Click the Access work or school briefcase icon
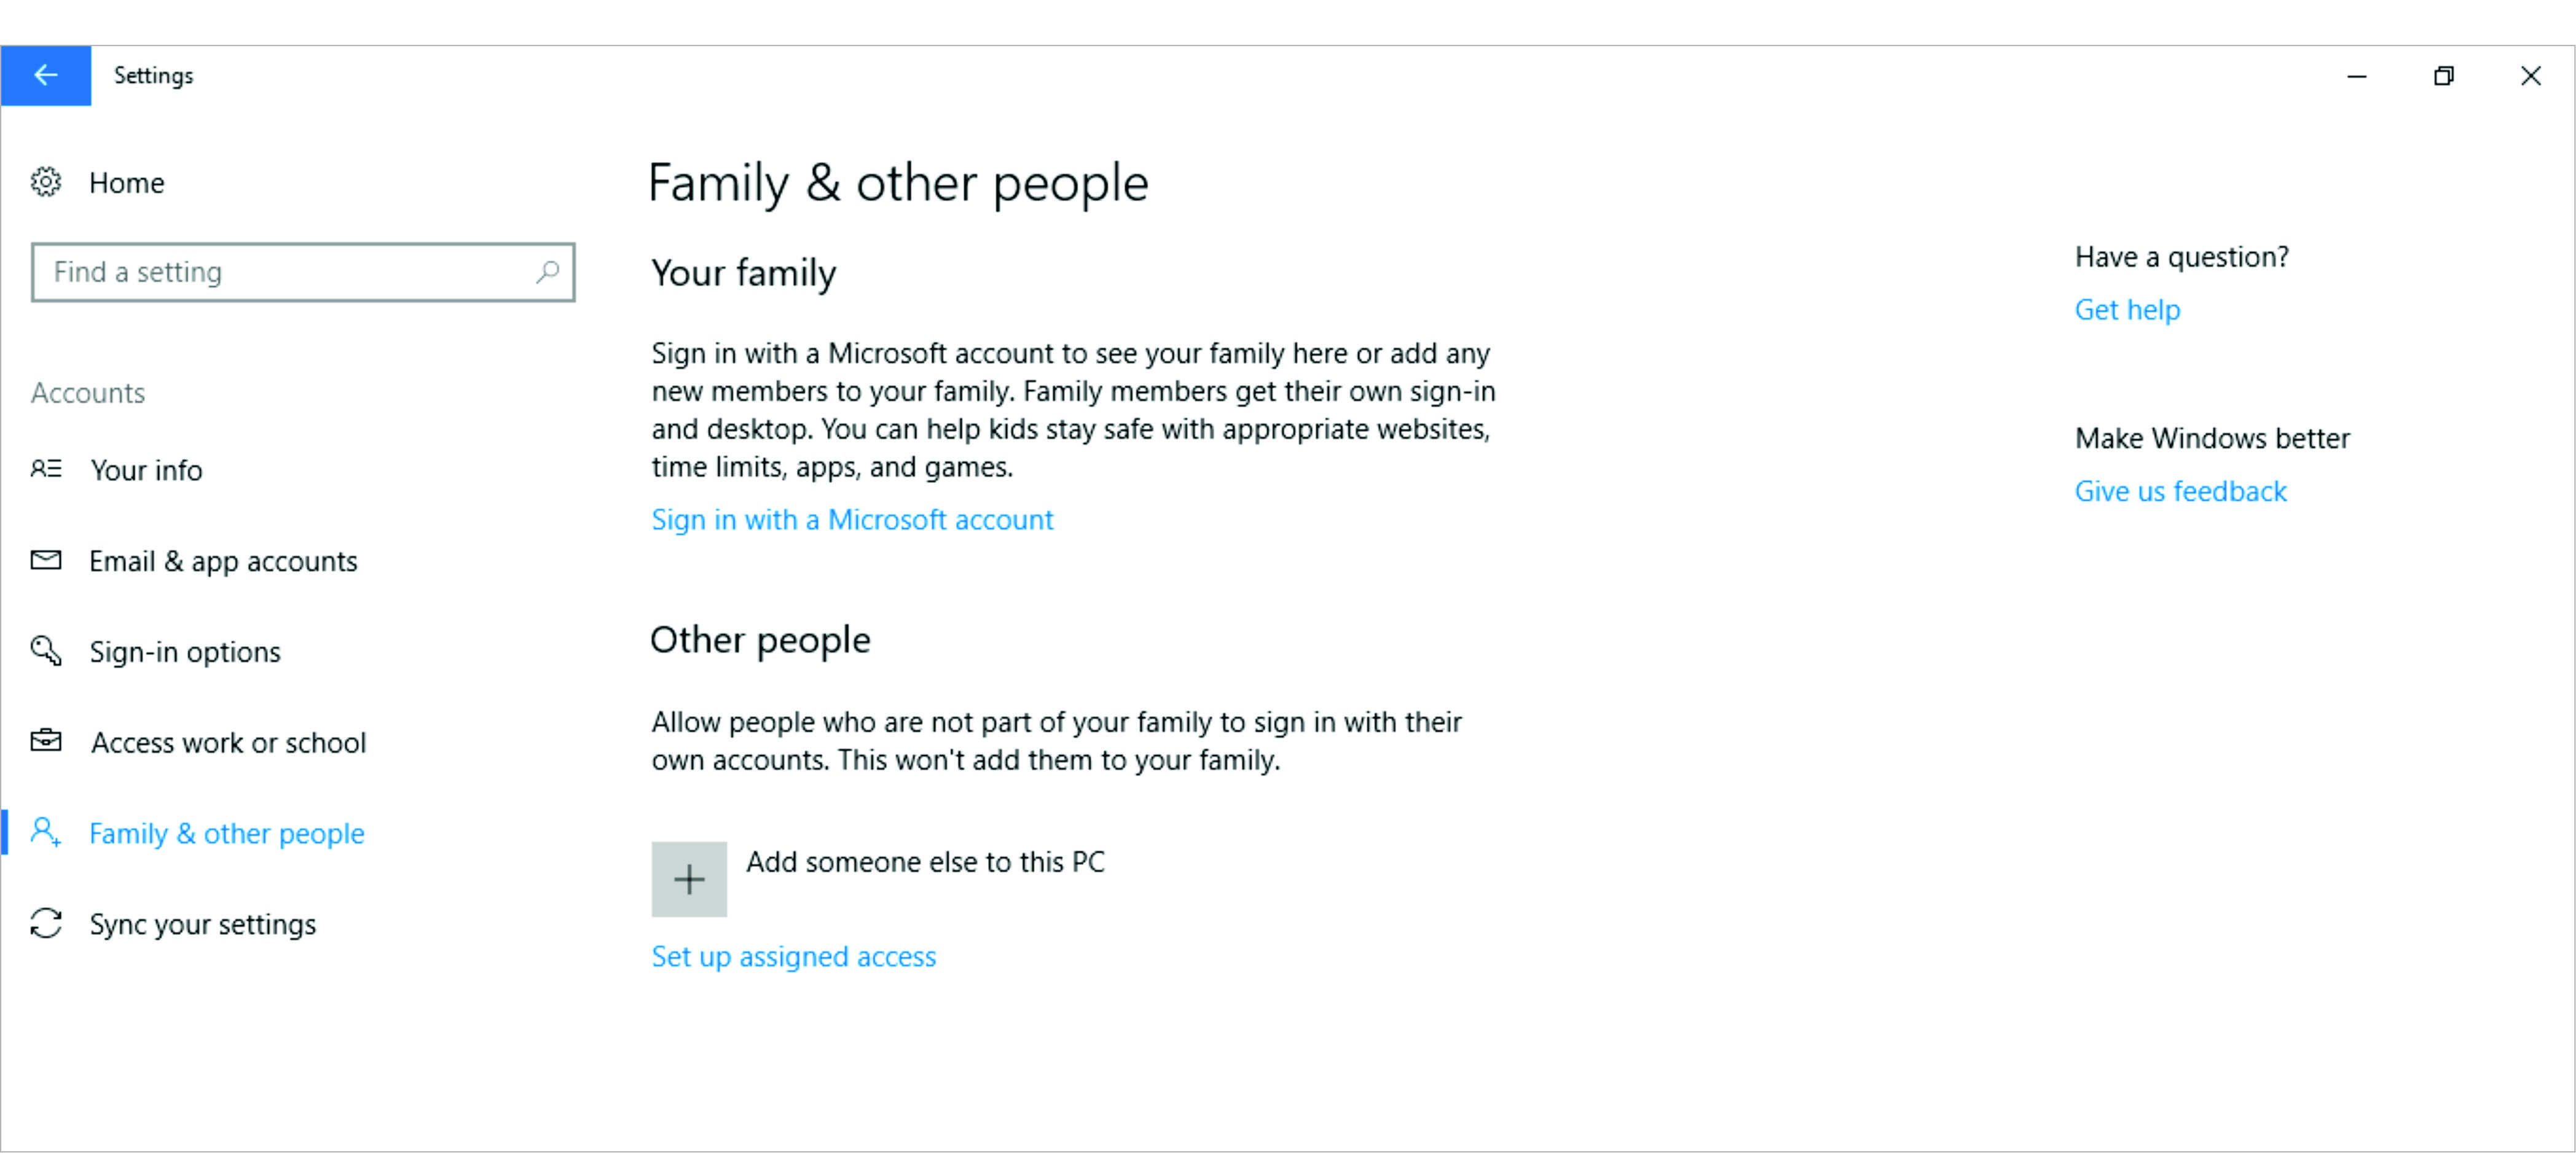This screenshot has width=2576, height=1153. pos(46,741)
